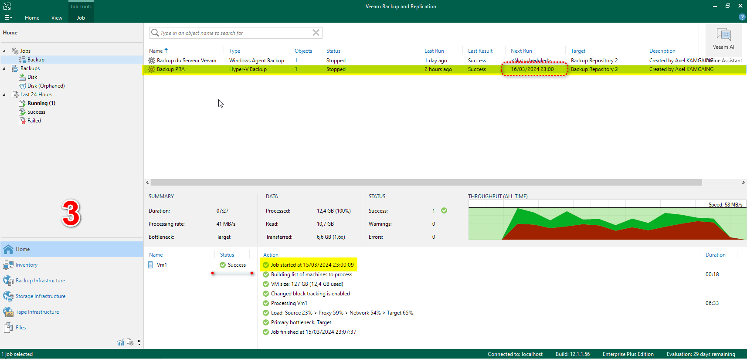Image resolution: width=747 pixels, height=359 pixels.
Task: Sort by the Objects column header
Action: [x=303, y=51]
